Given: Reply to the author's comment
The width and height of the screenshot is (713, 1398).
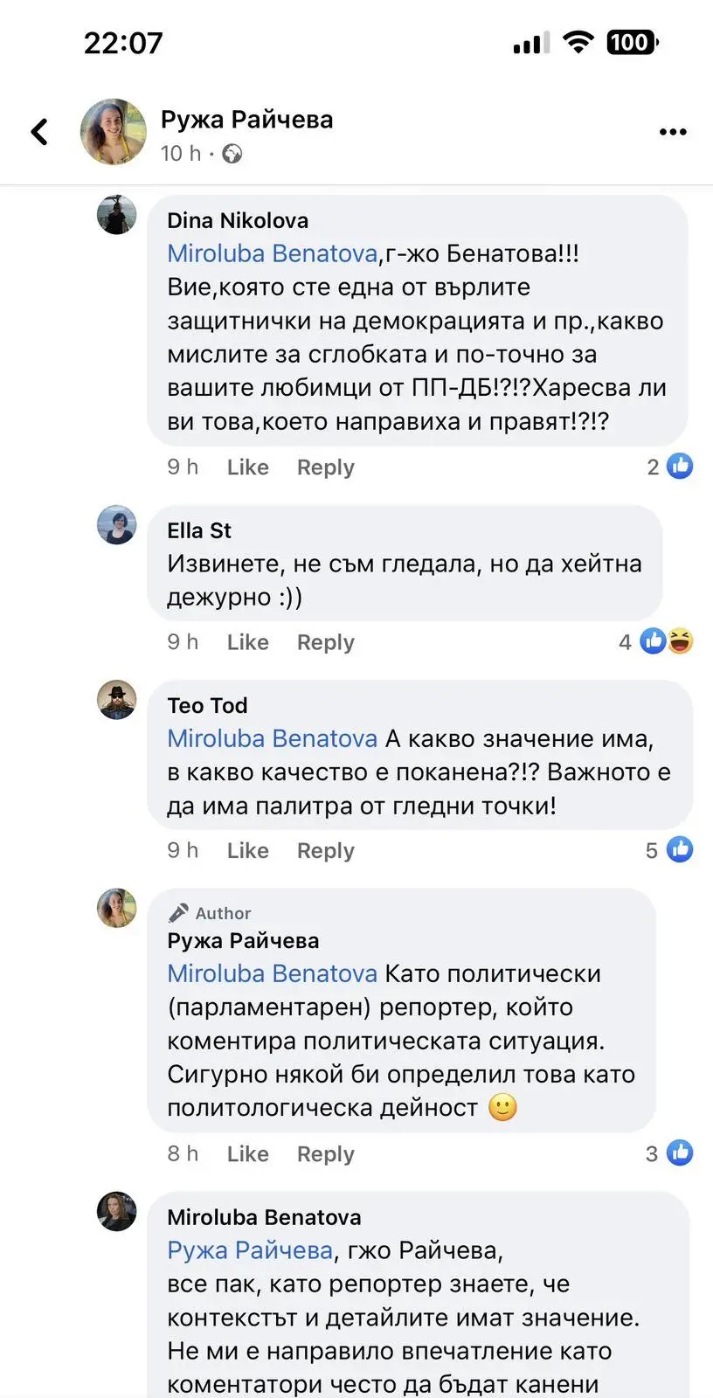Looking at the screenshot, I should (325, 1154).
